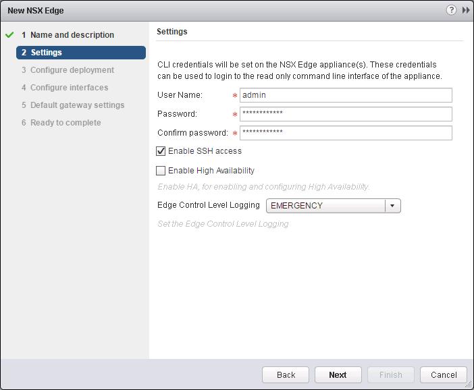The image size is (474, 390).
Task: Select step 2 Settings in wizard
Action: point(81,53)
